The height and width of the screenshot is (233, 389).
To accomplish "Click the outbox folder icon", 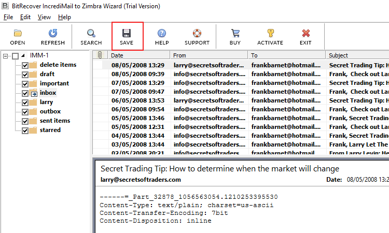I will (x=33, y=112).
